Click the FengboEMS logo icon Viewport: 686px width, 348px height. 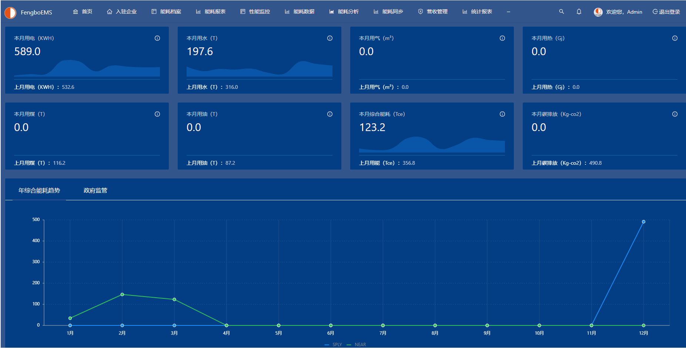click(x=10, y=13)
